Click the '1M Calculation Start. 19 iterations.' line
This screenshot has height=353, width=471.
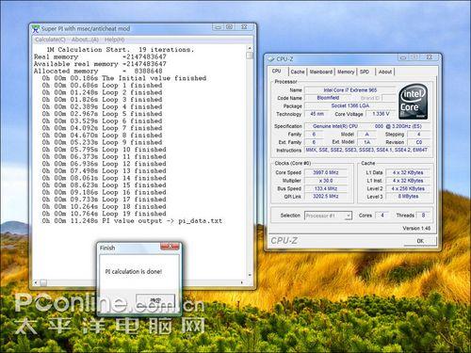121,50
